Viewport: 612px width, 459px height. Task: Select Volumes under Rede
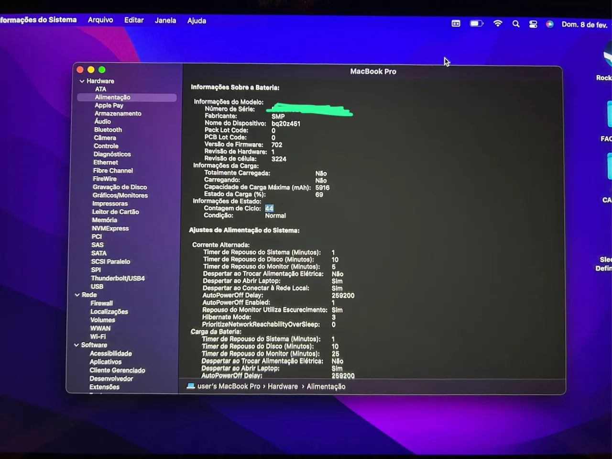tap(103, 320)
